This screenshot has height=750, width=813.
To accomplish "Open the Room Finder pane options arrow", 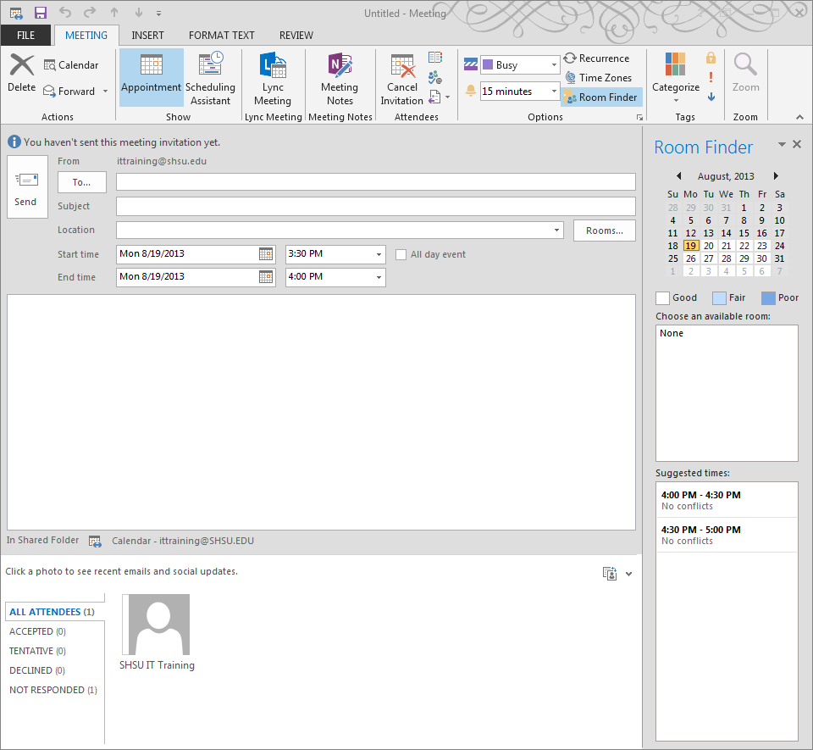I will click(x=782, y=144).
